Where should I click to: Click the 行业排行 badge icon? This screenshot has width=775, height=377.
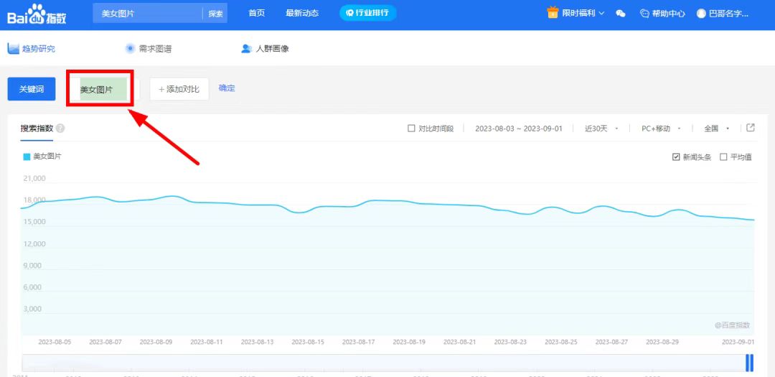click(x=350, y=13)
